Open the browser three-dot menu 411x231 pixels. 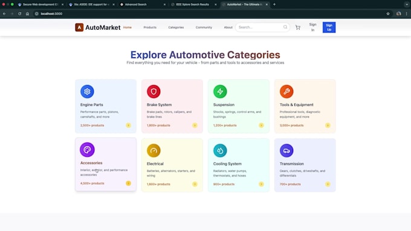tap(407, 14)
